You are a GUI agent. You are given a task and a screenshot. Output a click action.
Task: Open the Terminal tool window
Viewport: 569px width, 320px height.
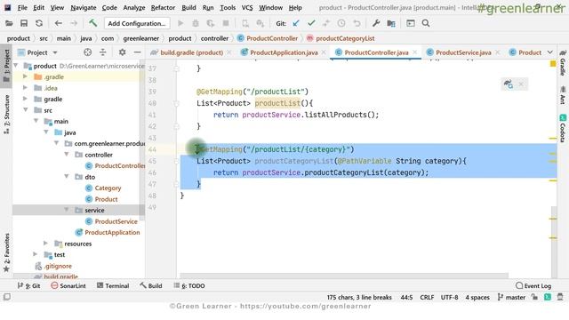tap(113, 286)
